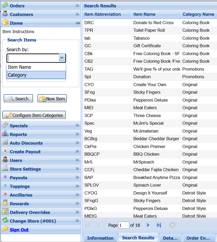Click the Orders money icon
This screenshot has height=242, width=217.
tap(5, 5)
